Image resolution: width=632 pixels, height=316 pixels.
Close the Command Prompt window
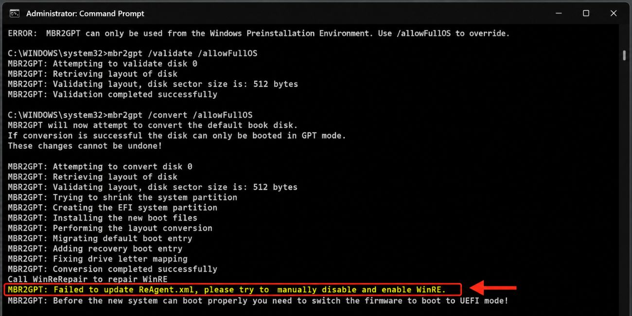click(x=613, y=13)
